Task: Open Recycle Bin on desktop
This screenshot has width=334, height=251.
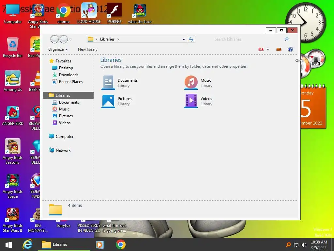Action: tap(13, 47)
